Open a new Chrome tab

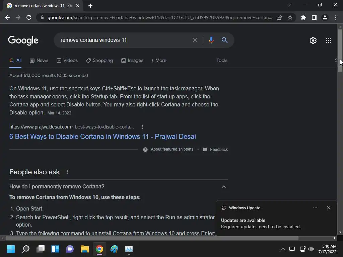[90, 6]
